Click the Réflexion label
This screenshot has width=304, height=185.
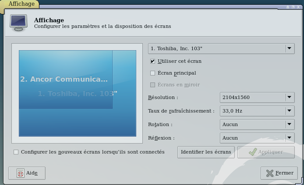161,138
